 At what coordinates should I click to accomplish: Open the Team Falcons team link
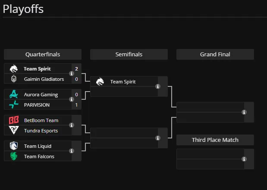click(39, 156)
